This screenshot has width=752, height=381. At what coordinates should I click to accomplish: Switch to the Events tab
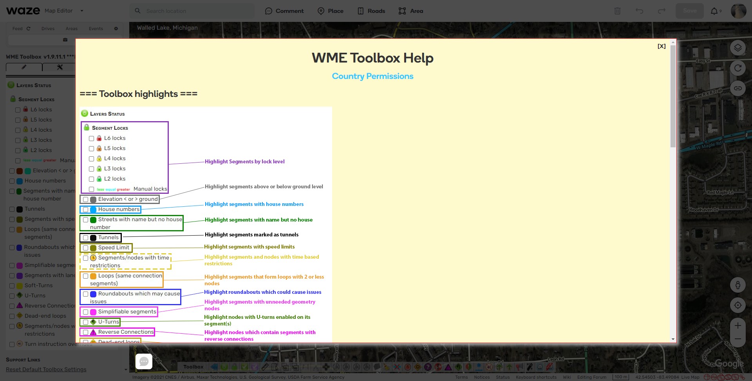[x=96, y=29]
